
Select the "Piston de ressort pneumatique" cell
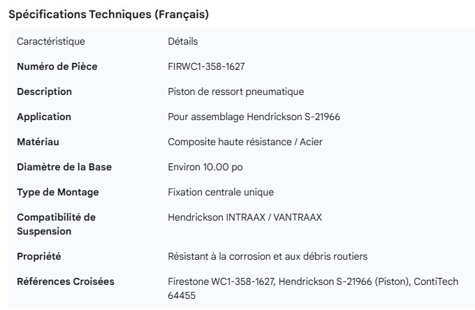pyautogui.click(x=236, y=91)
